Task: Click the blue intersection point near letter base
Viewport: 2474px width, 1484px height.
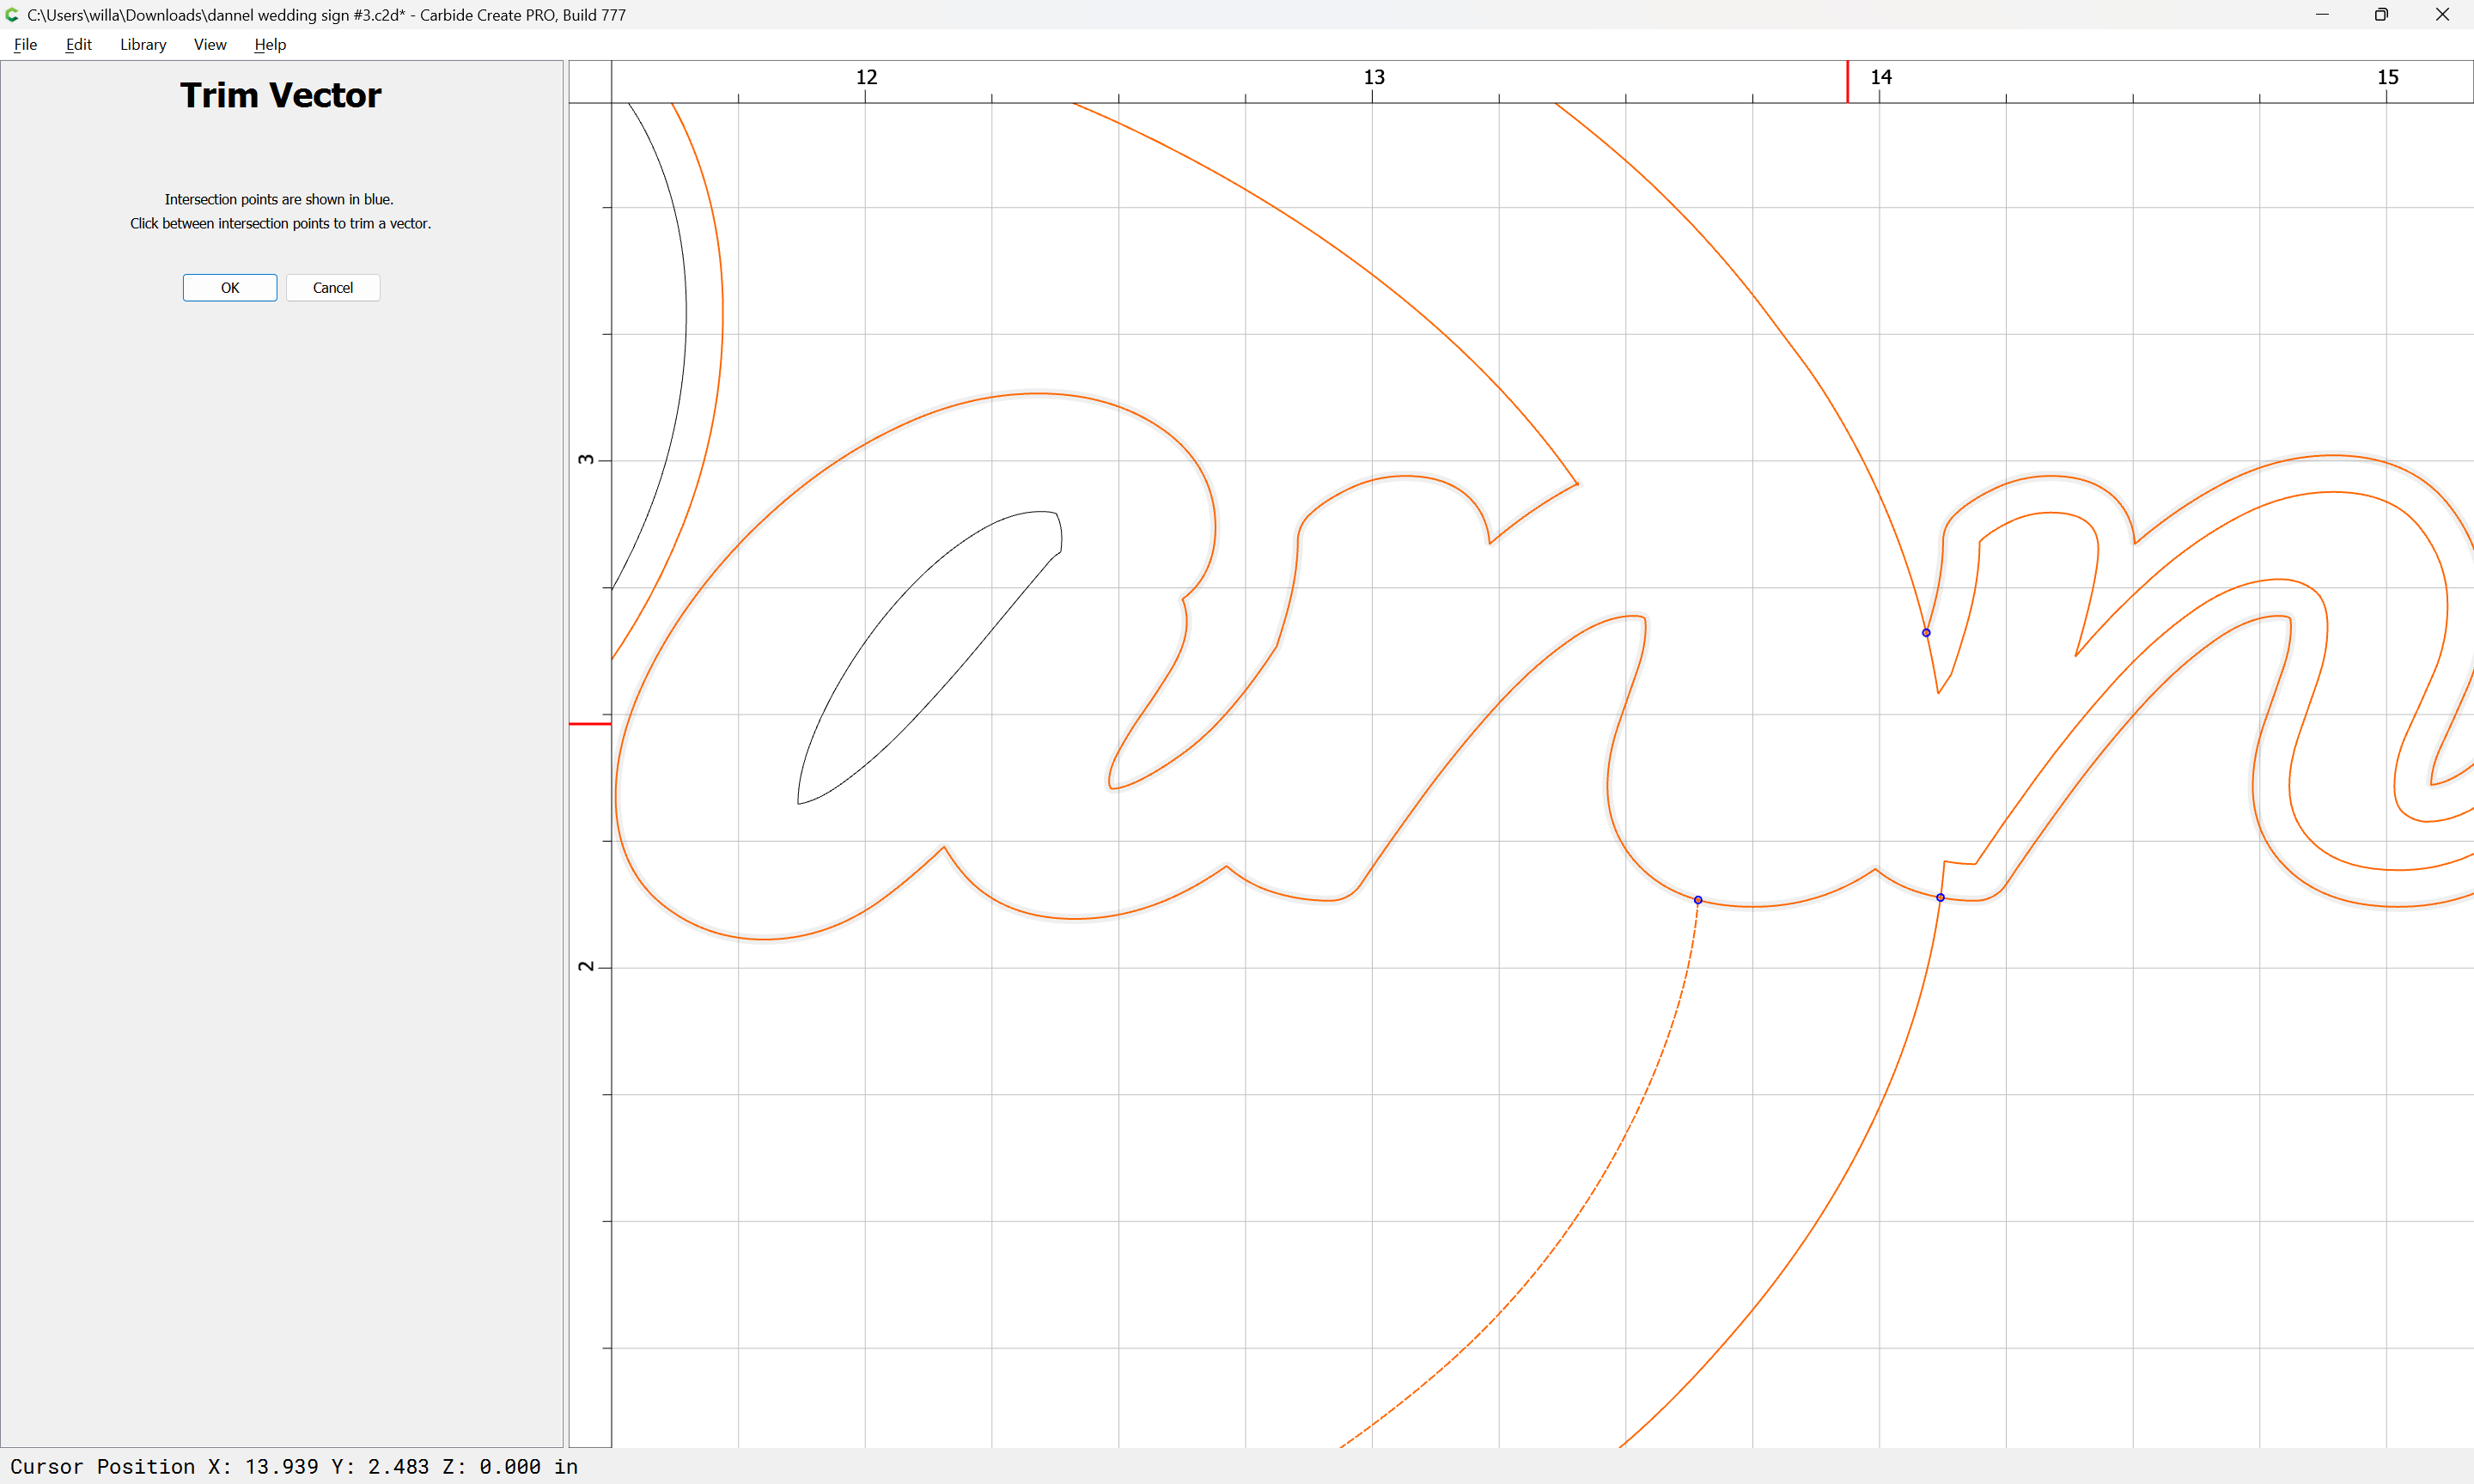Action: tap(1940, 898)
